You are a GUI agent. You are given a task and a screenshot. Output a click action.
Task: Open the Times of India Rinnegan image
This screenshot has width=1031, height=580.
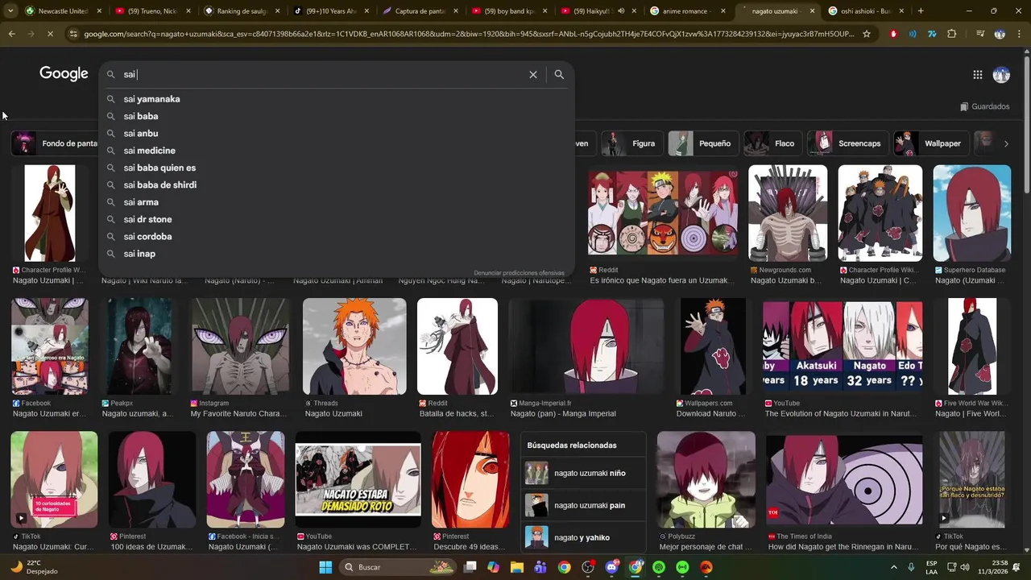coord(844,479)
